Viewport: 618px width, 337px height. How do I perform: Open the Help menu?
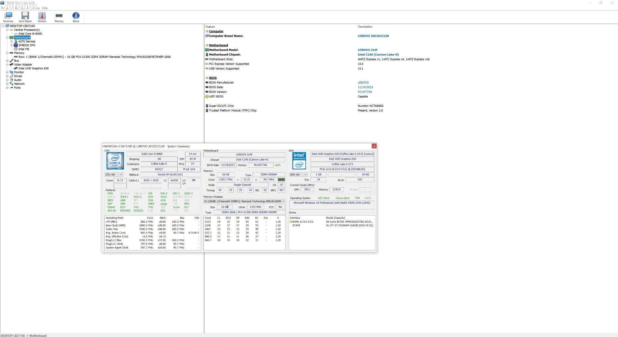coord(45,8)
